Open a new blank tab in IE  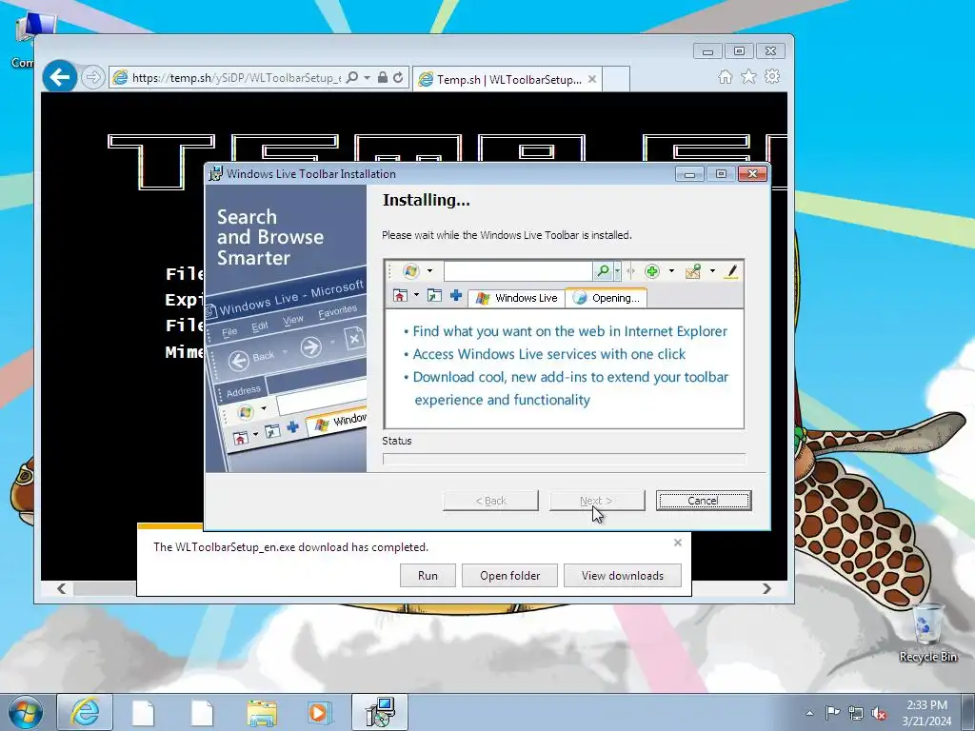[616, 79]
